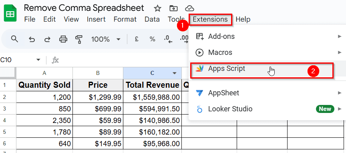
Task: Redo the last action
Action: [x=47, y=40]
